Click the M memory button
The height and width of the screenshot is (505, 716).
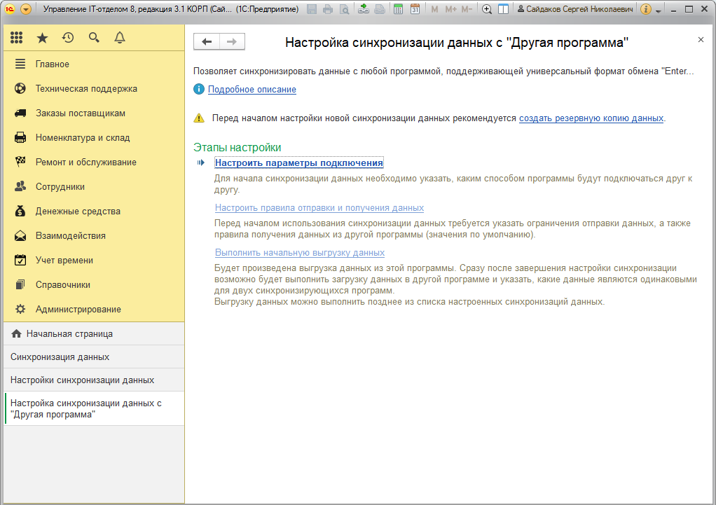pos(434,9)
